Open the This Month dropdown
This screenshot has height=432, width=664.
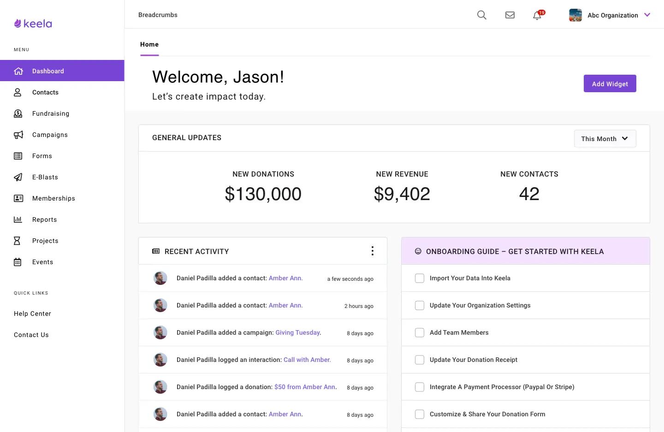pos(605,138)
